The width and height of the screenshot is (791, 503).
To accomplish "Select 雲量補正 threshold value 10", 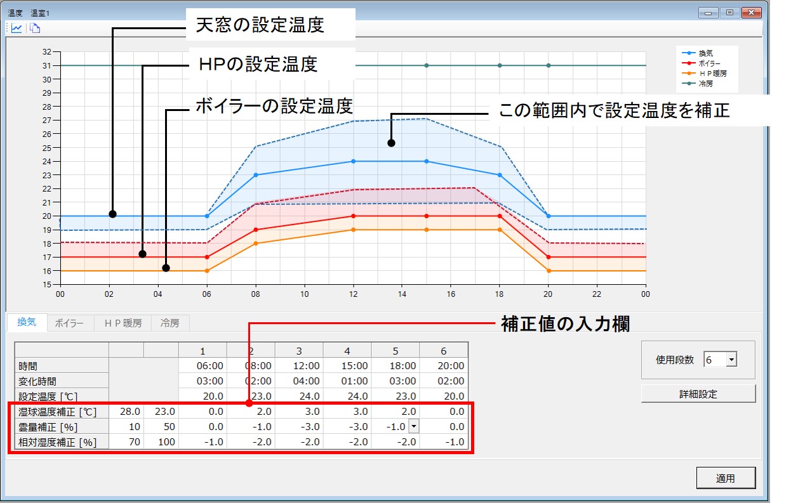I will pos(126,427).
